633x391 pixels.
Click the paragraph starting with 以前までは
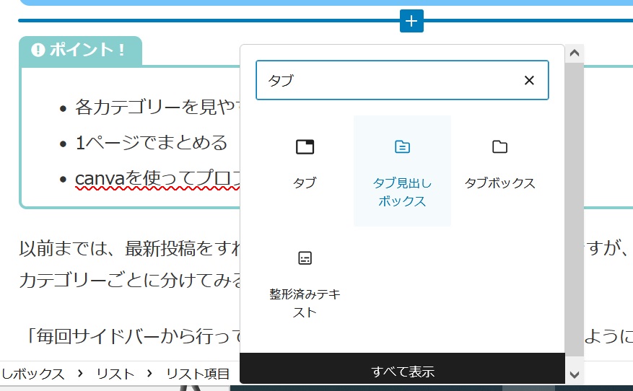tap(130, 249)
